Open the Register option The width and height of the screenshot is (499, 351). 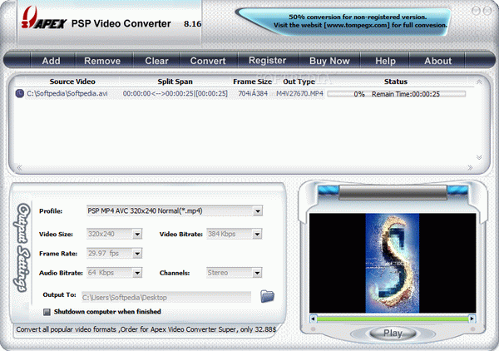pos(267,61)
